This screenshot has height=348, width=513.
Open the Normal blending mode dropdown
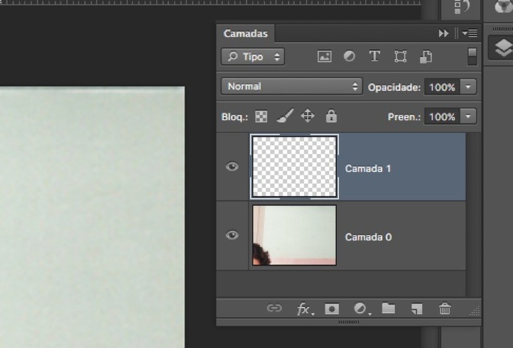(x=291, y=86)
